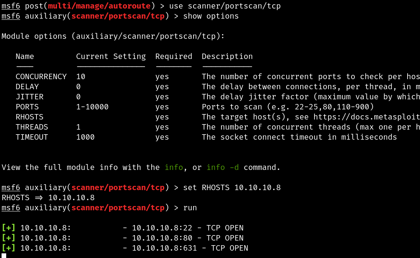Click the green info -d command
Viewport: 420px width, 258px height.
click(223, 168)
